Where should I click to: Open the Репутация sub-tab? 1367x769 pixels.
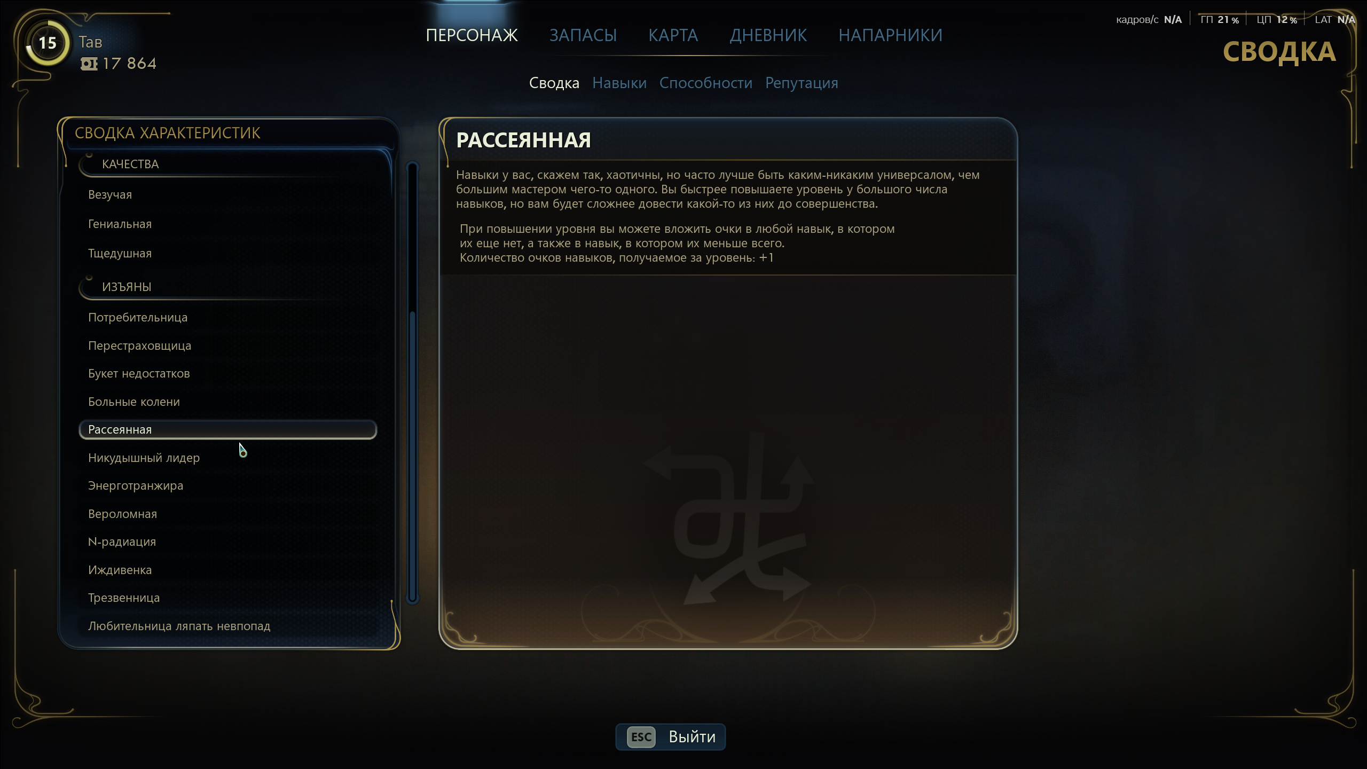[802, 83]
